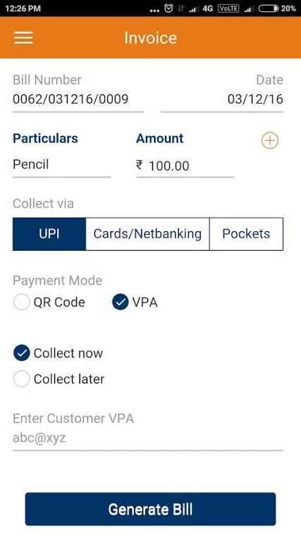Select the VPA payment mode

pyautogui.click(x=135, y=302)
